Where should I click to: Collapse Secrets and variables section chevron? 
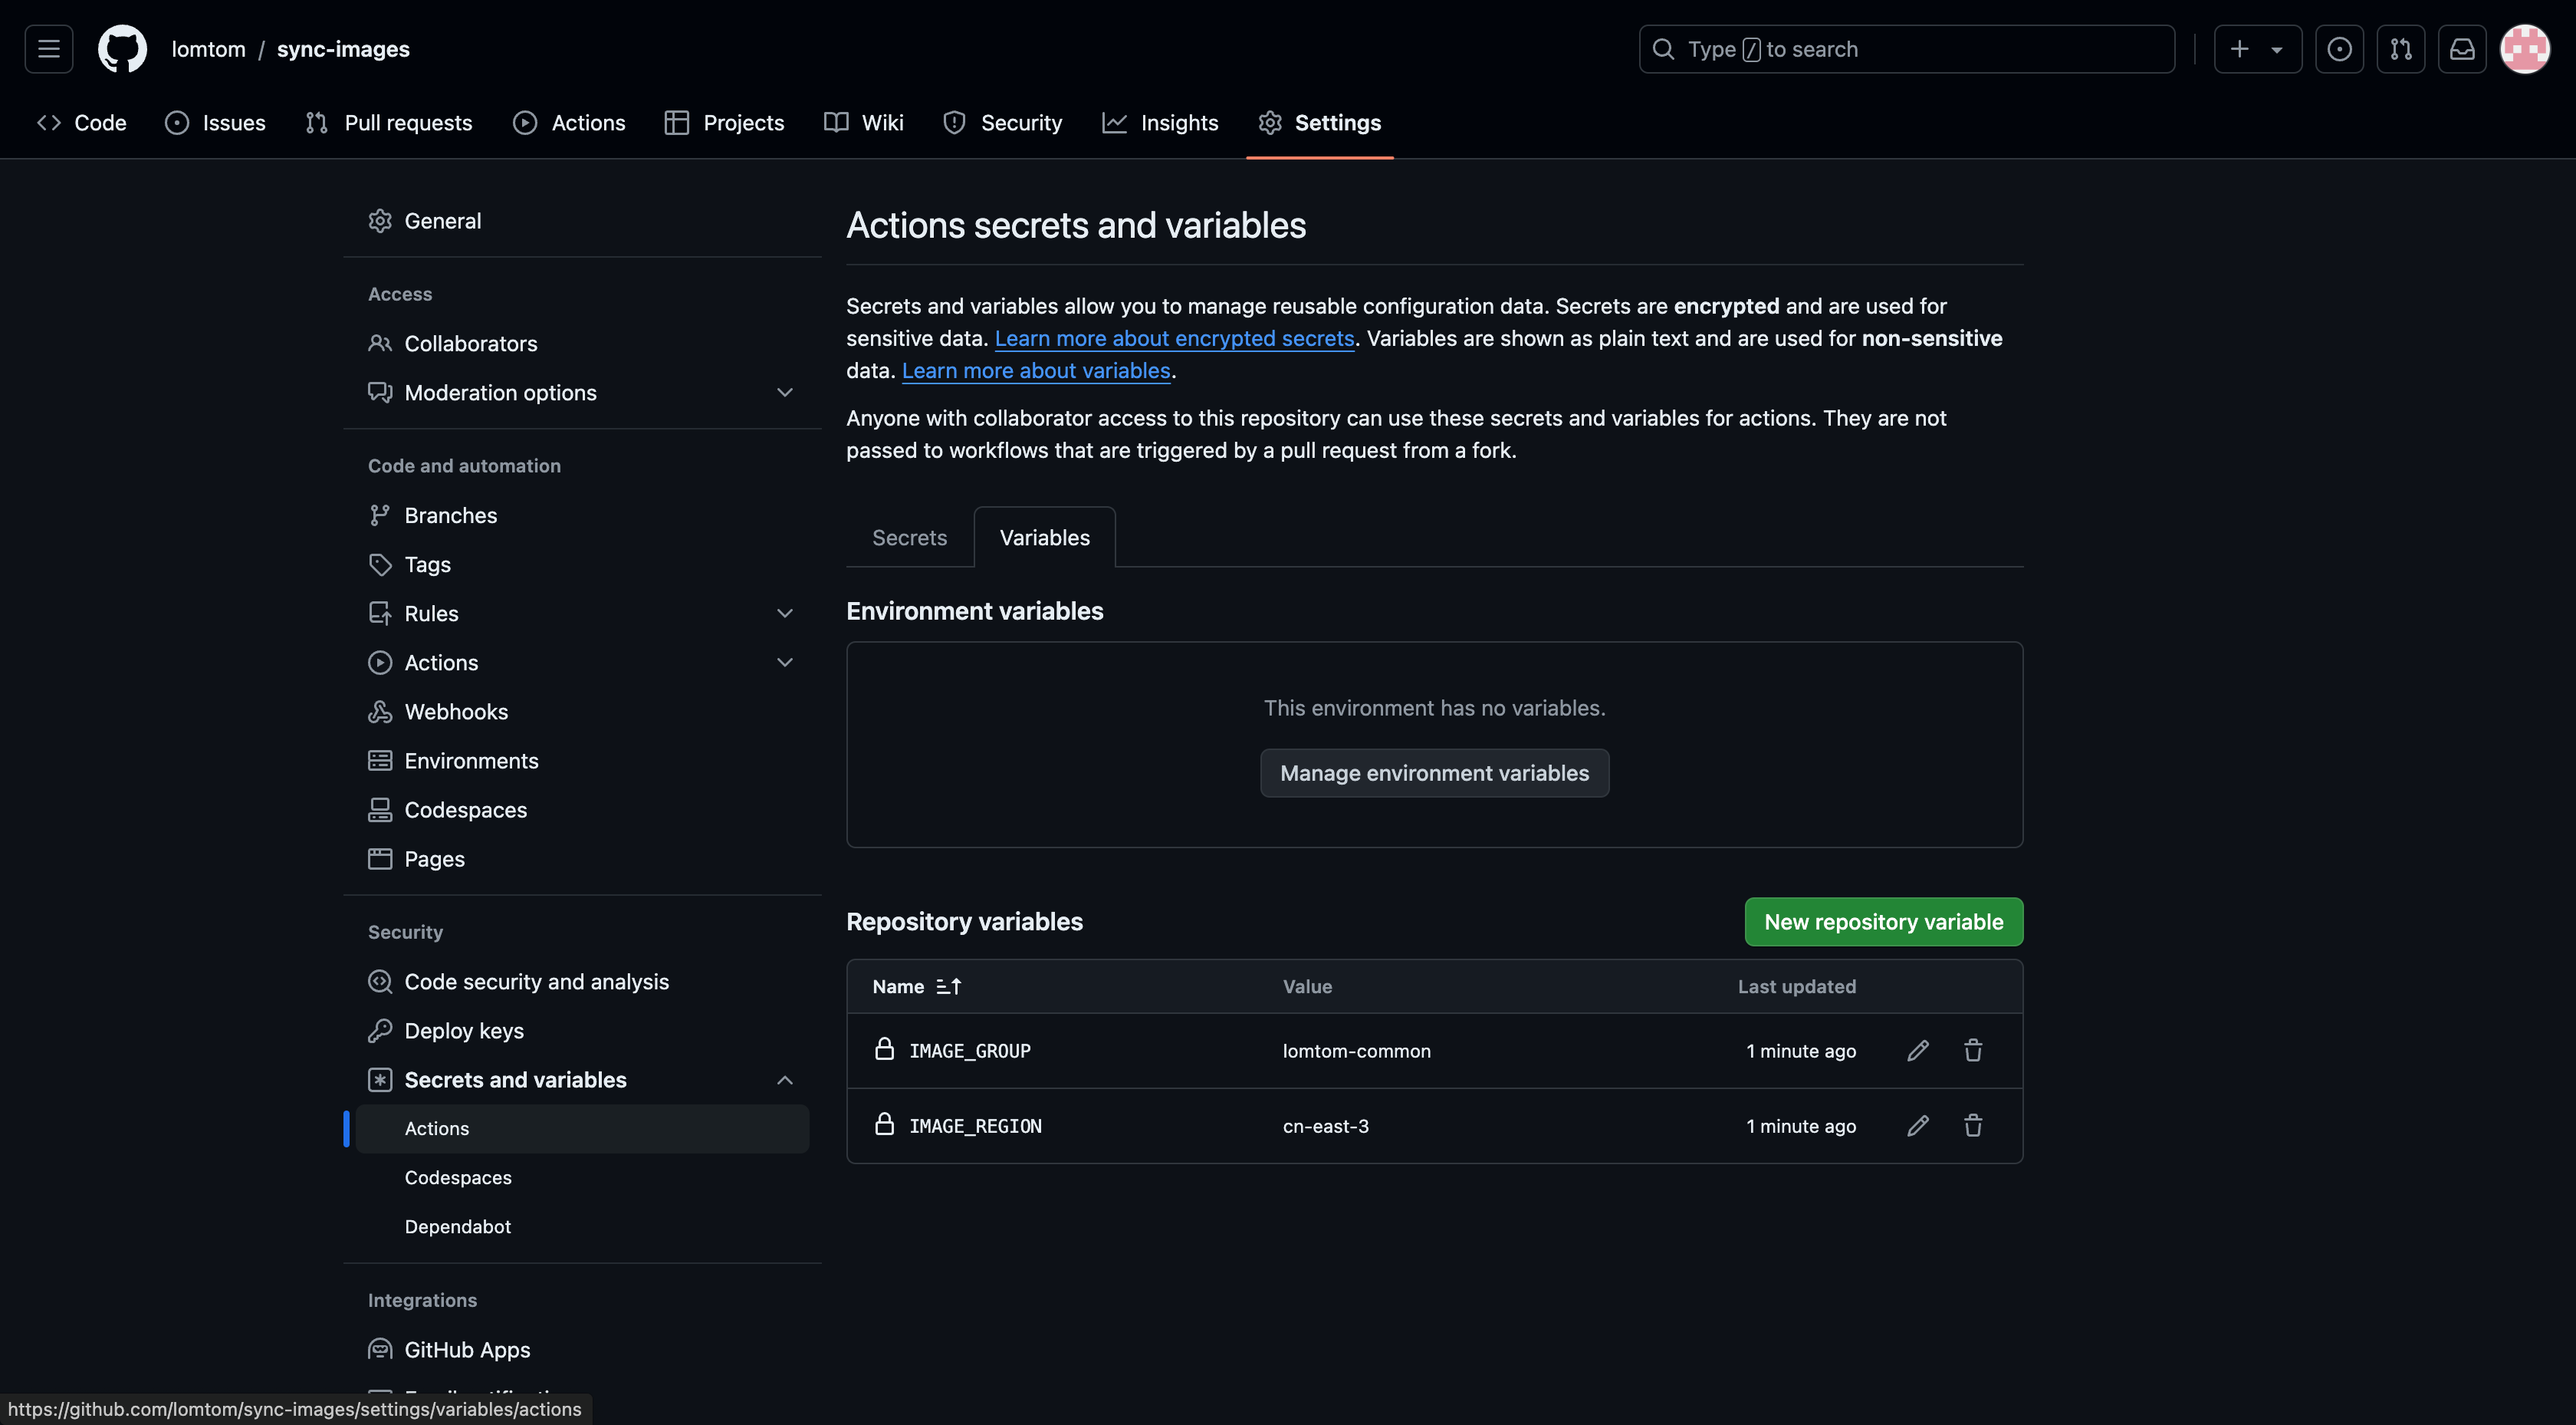785,1080
